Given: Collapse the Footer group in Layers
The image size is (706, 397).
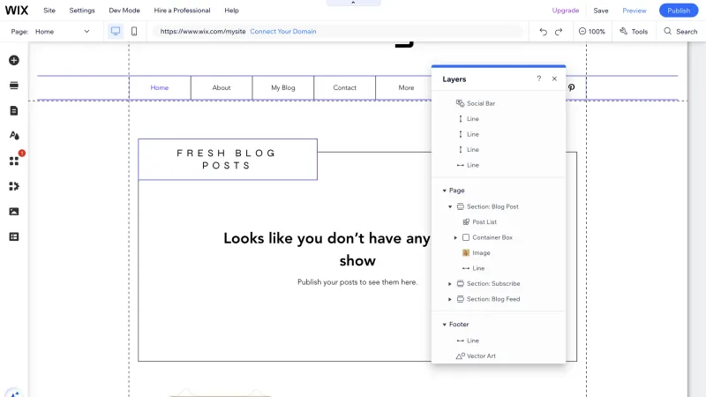Looking at the screenshot, I should coord(445,324).
